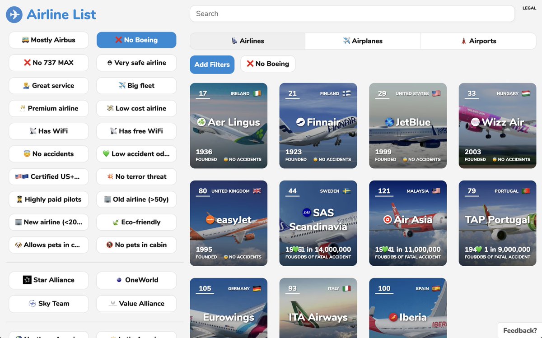Screen dimensions: 542x338
Task: Click the shamrock logo on Aer Lingus card
Action: click(x=201, y=122)
